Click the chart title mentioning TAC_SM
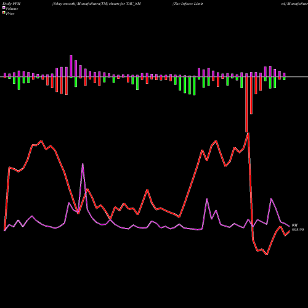This screenshot has height=308, width=308. coord(97,4)
